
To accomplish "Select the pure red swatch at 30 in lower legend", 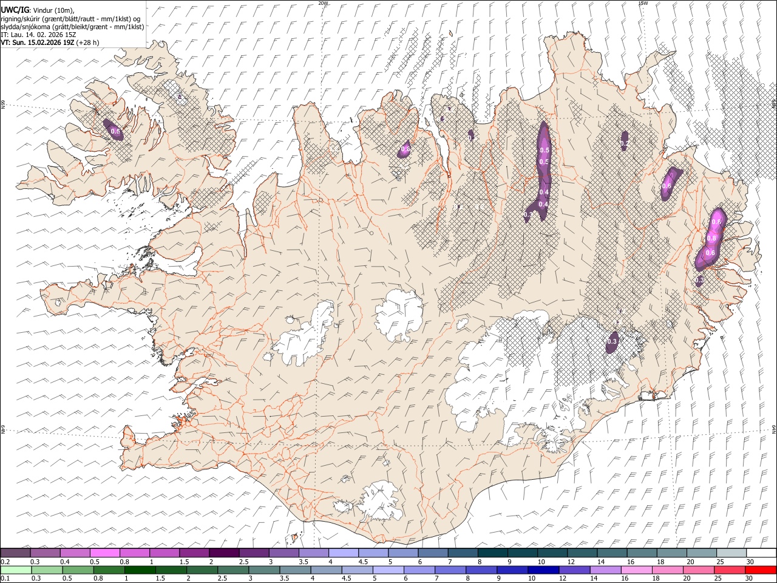I will click(760, 570).
